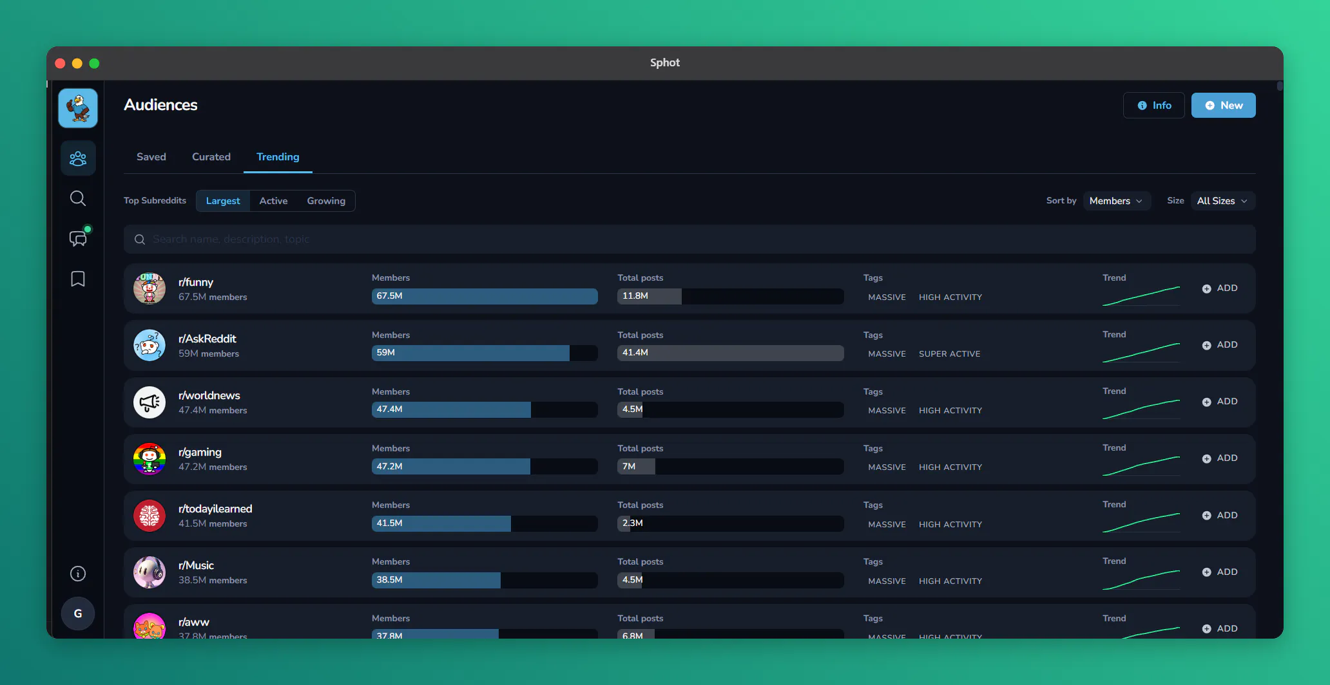Add r/worldnews to audience
Image resolution: width=1330 pixels, height=685 pixels.
pos(1220,402)
